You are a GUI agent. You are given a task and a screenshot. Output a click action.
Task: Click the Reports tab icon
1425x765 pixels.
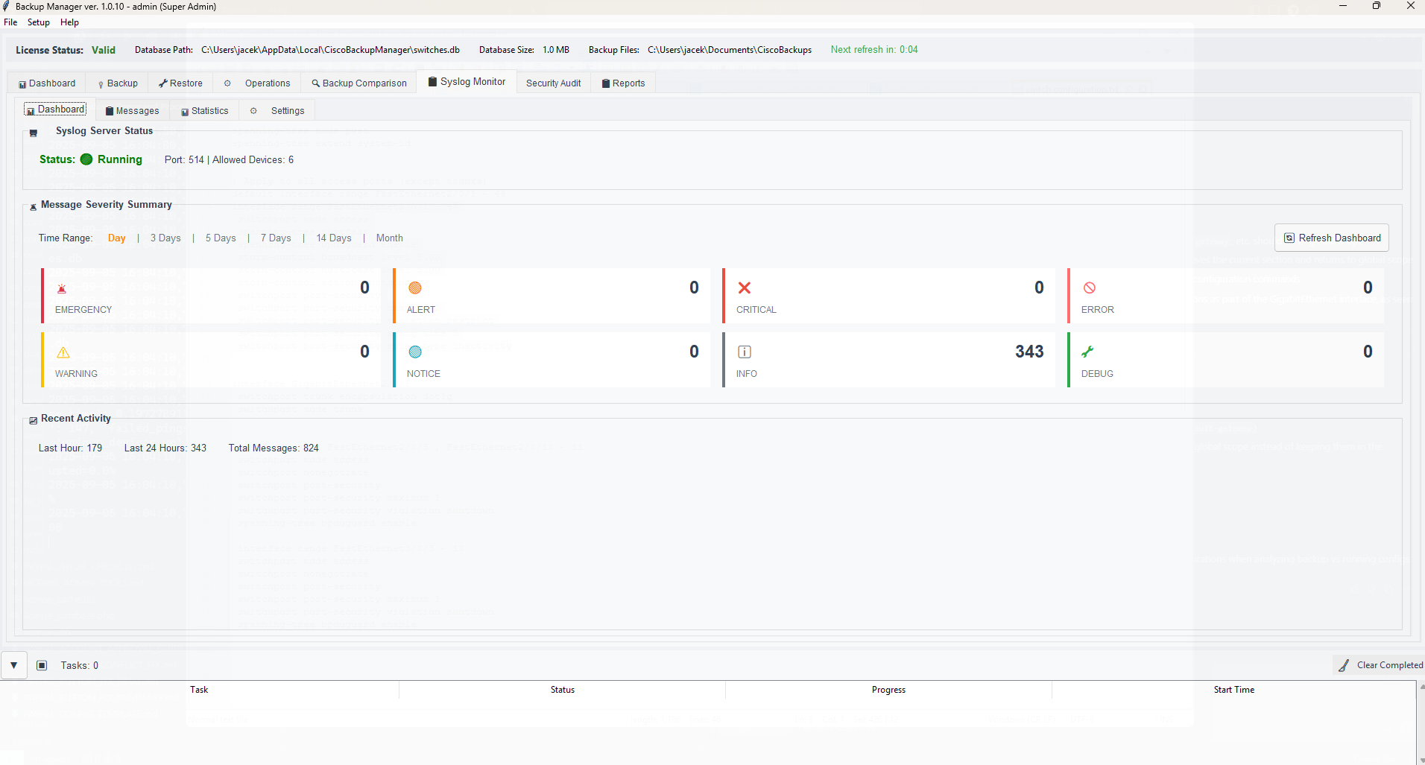tap(606, 83)
